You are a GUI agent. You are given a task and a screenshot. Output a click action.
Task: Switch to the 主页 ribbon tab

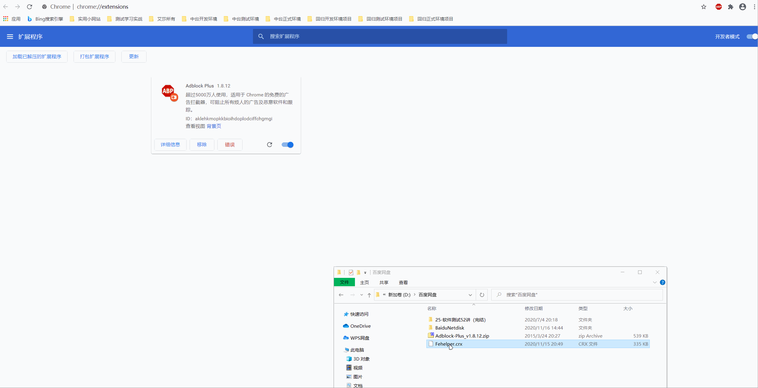[x=364, y=282]
